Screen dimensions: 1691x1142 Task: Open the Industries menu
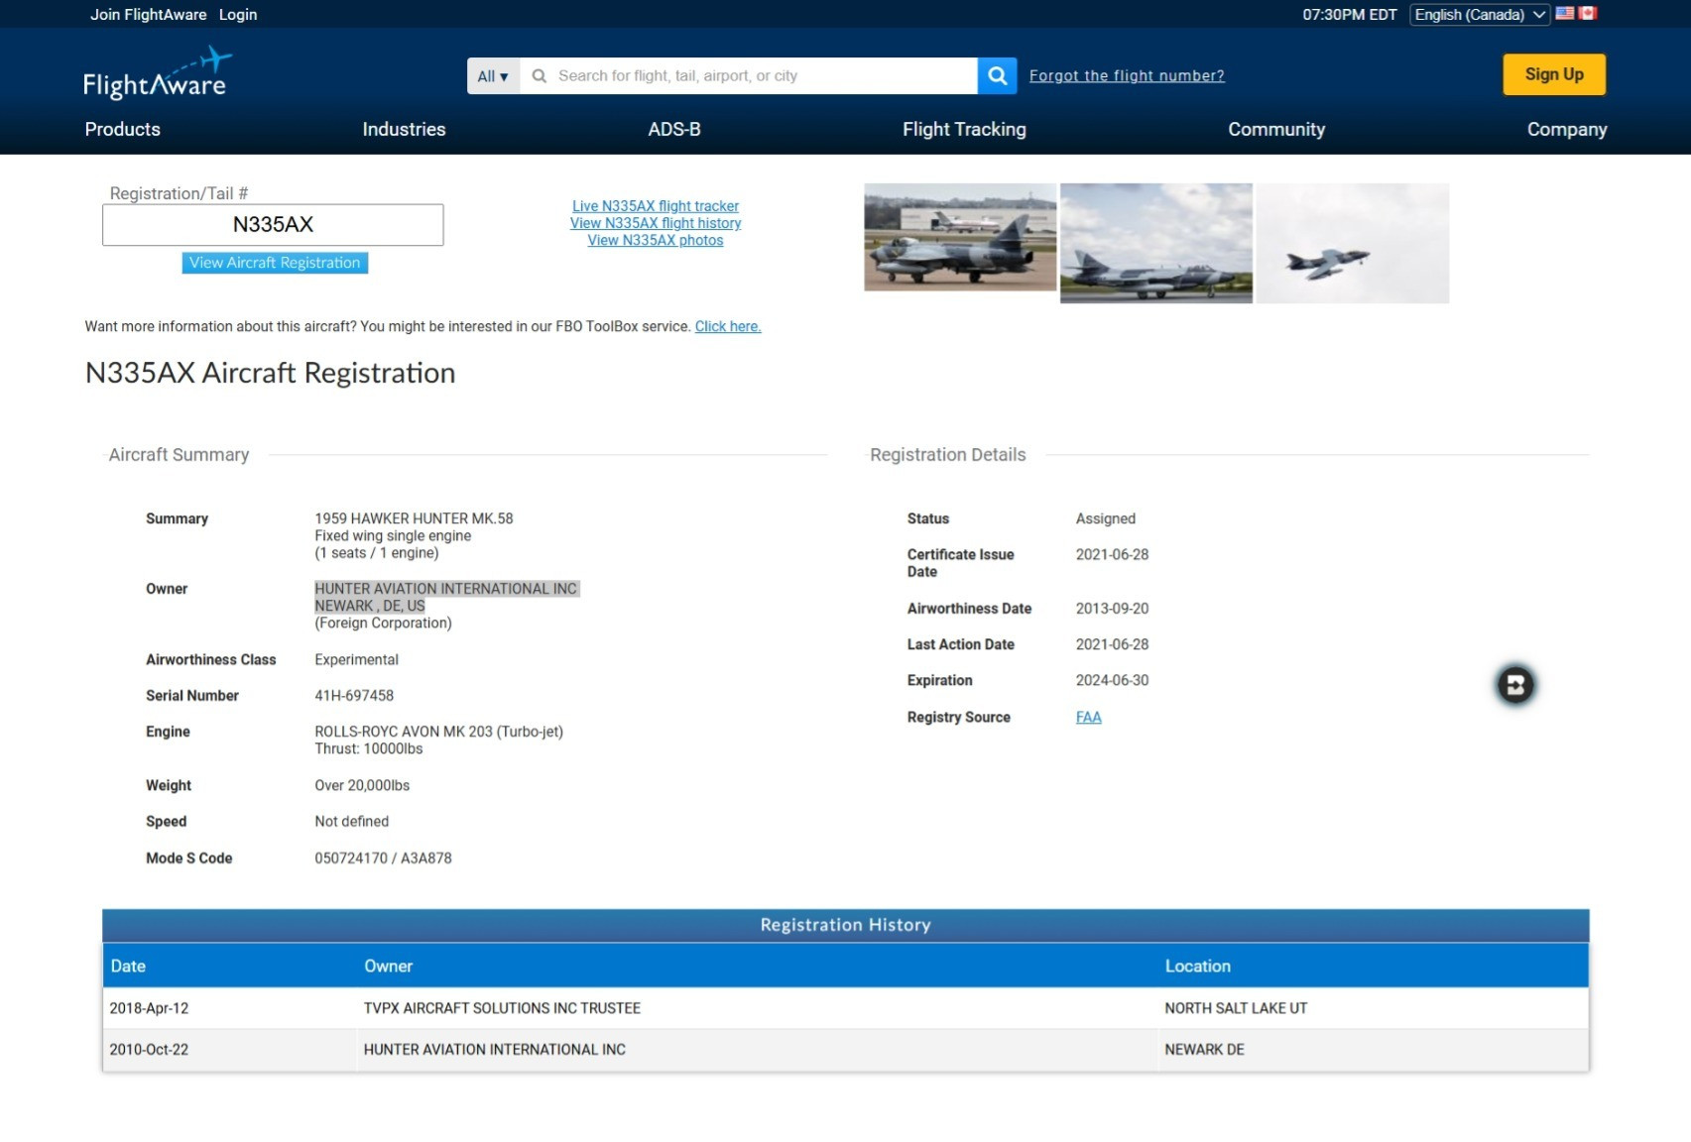404,129
